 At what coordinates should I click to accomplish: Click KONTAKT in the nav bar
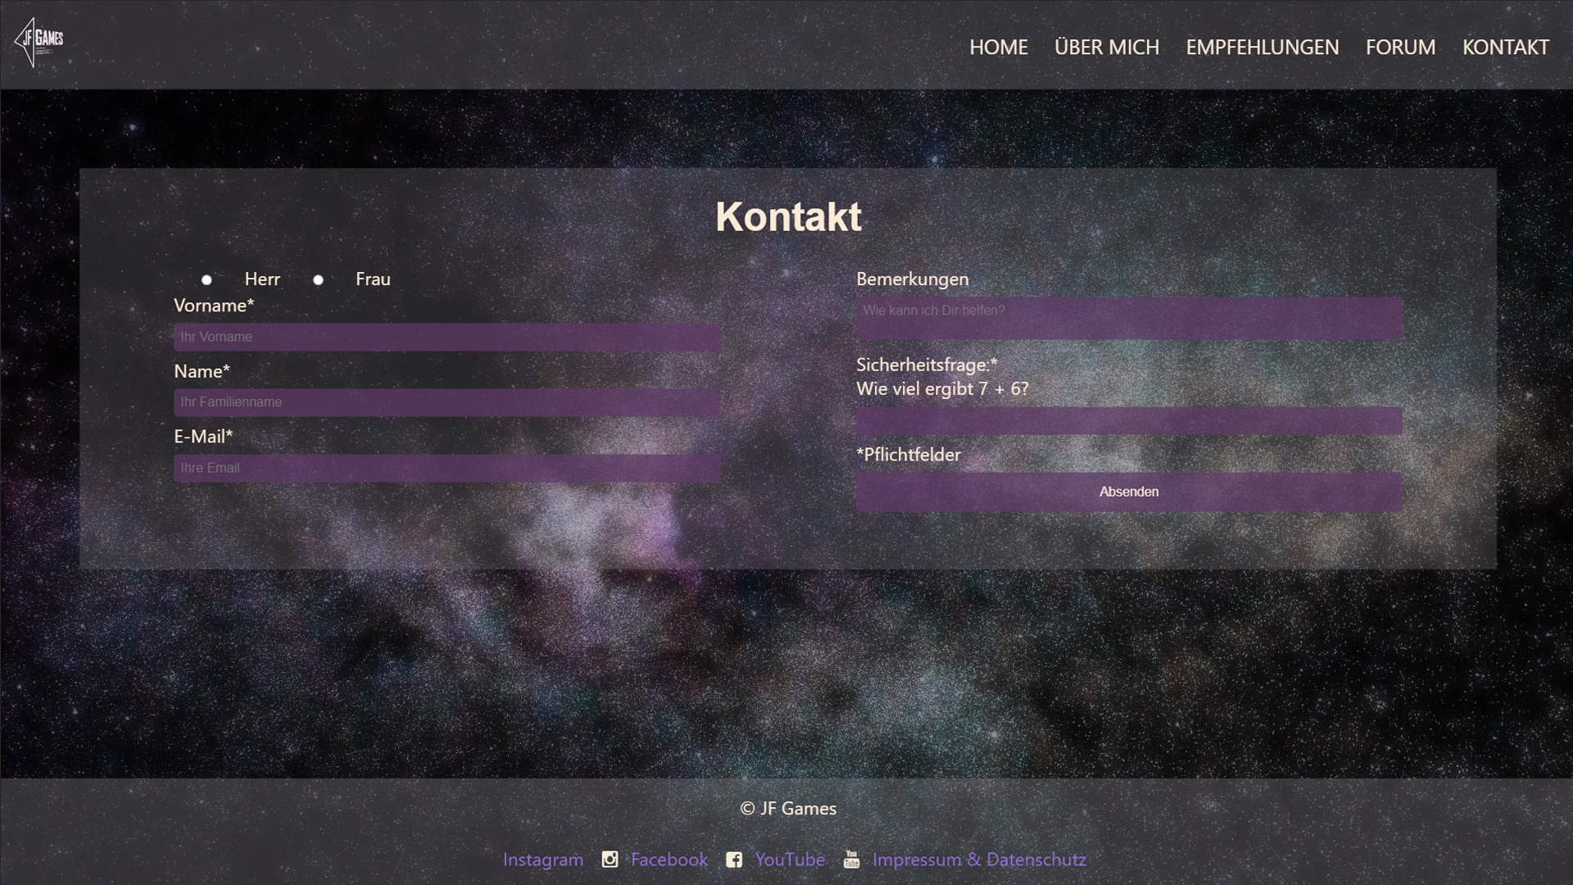1505,48
